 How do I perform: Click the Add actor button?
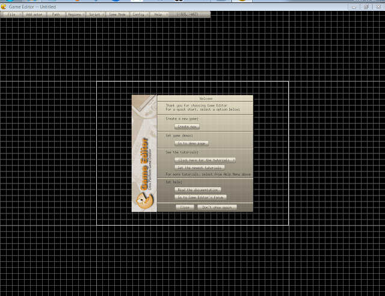(x=34, y=14)
